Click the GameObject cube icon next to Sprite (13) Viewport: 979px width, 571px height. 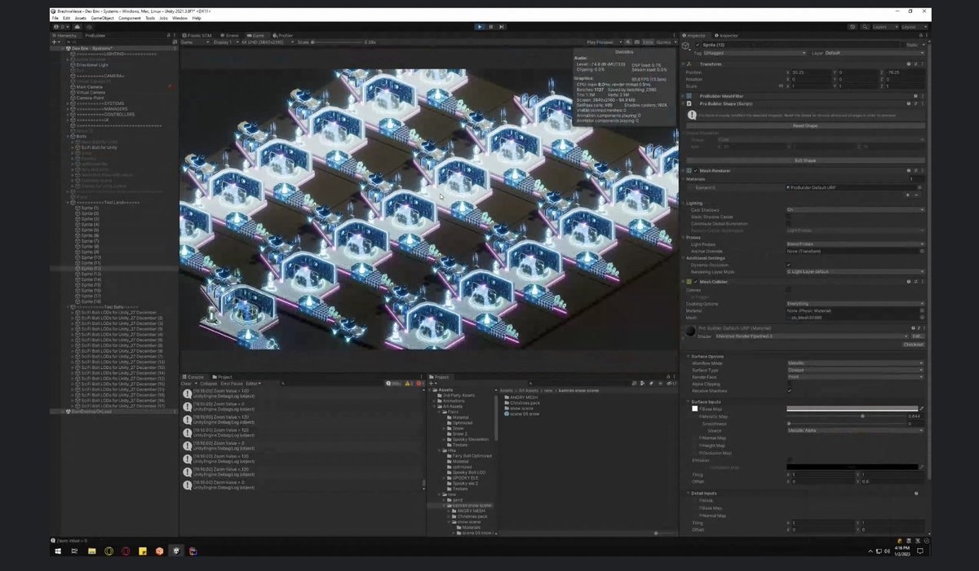click(688, 46)
